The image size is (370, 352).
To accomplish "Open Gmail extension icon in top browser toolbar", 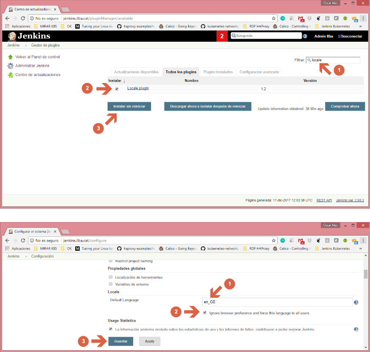I will (301, 19).
